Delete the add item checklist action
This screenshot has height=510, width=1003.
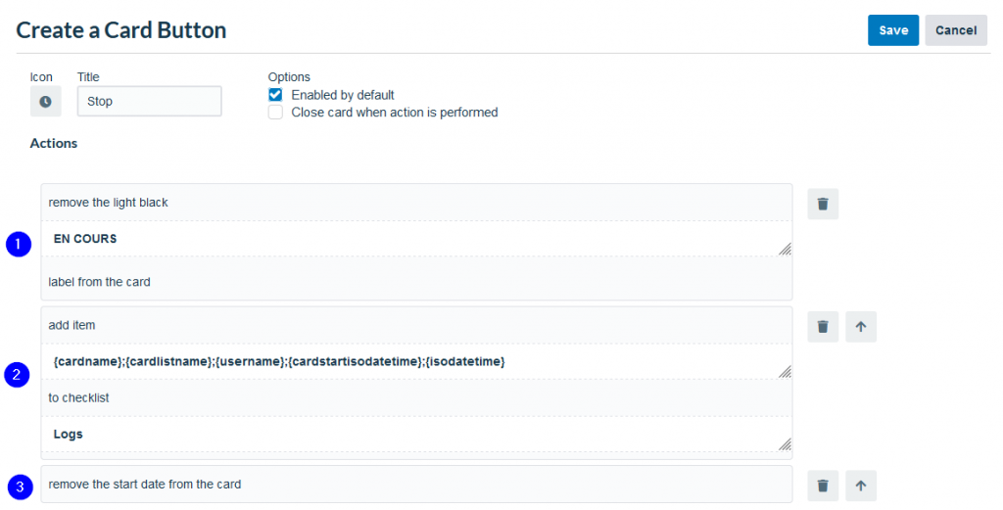click(x=823, y=327)
